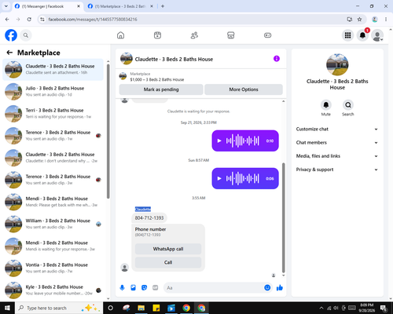Screen dimensions: 393x314
Task: Open the Reels video icon
Action: (157, 35)
